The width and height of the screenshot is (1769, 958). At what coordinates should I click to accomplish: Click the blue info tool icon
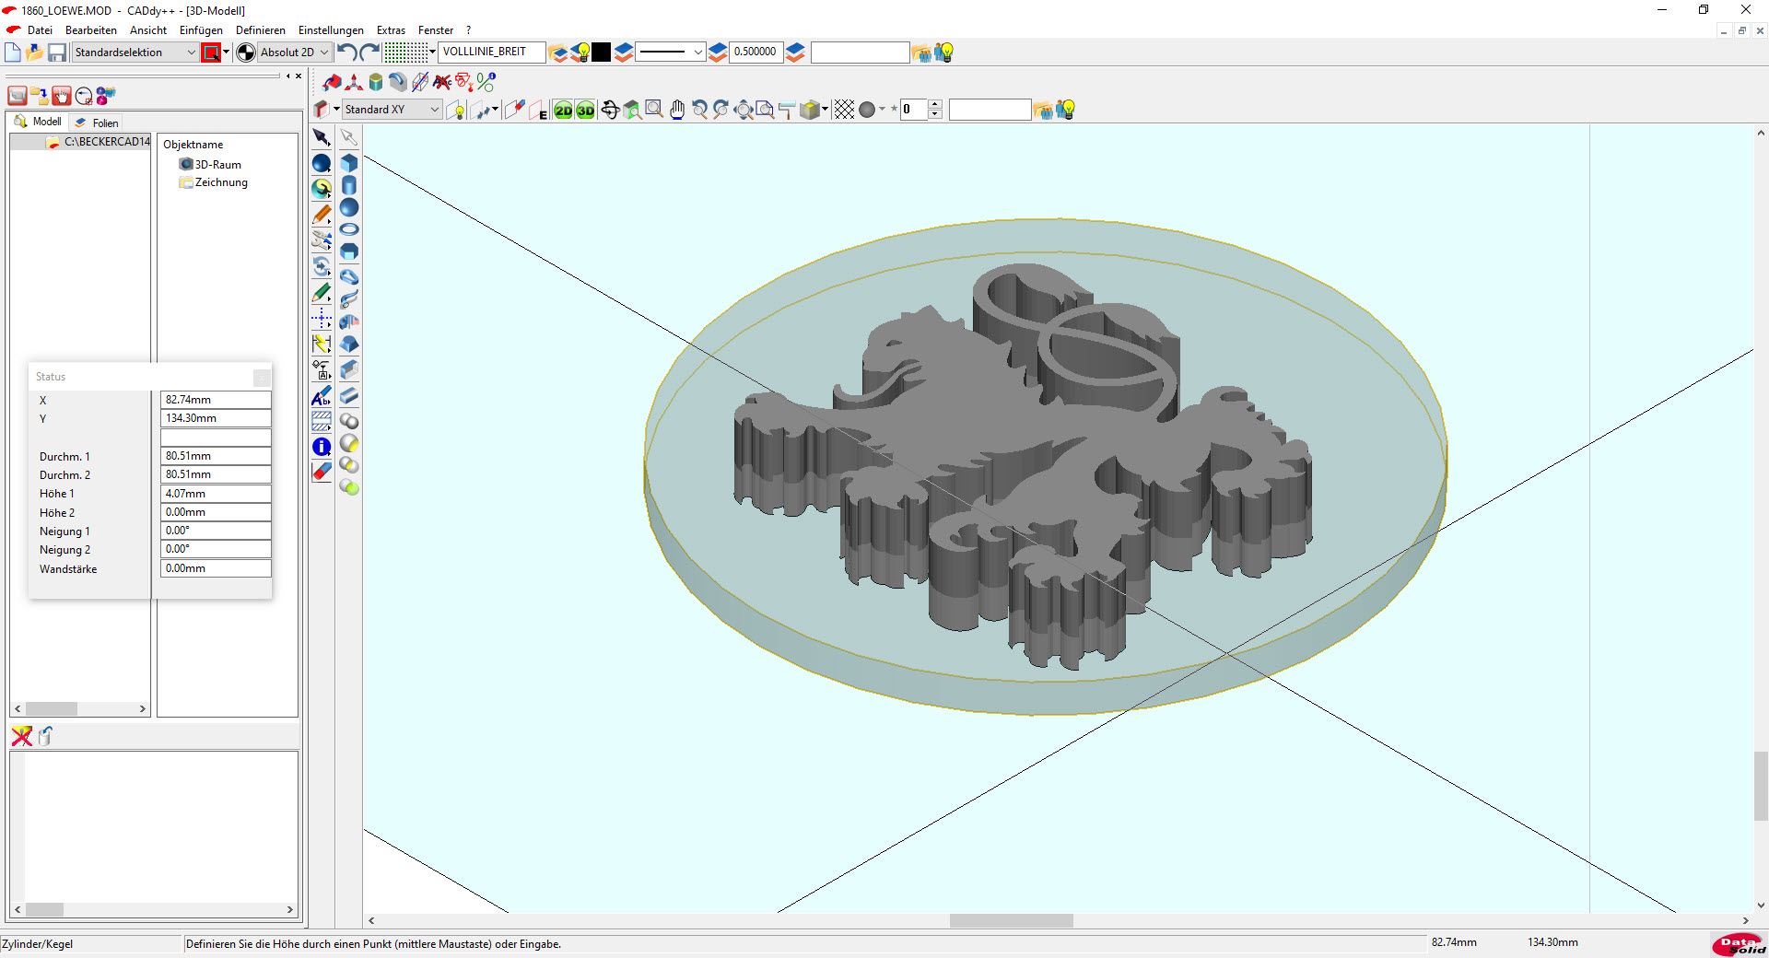(x=322, y=447)
